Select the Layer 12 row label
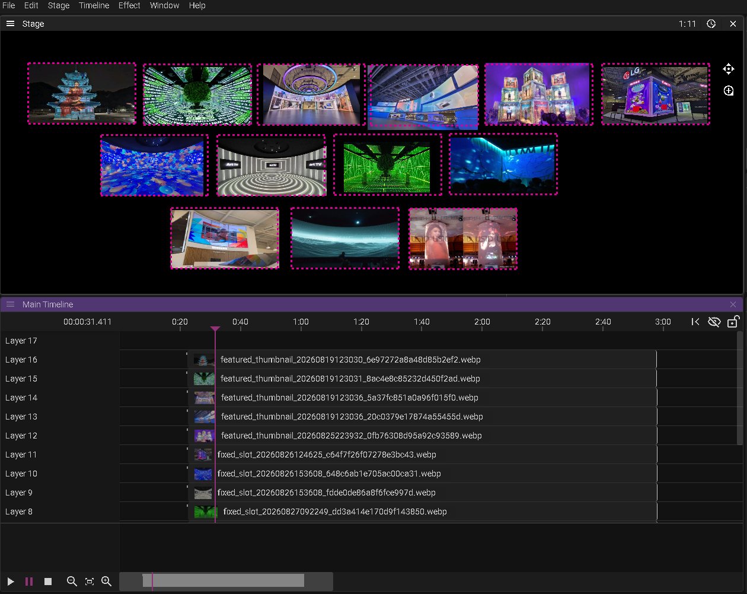Screen dimensions: 747x594 [x=21, y=436]
